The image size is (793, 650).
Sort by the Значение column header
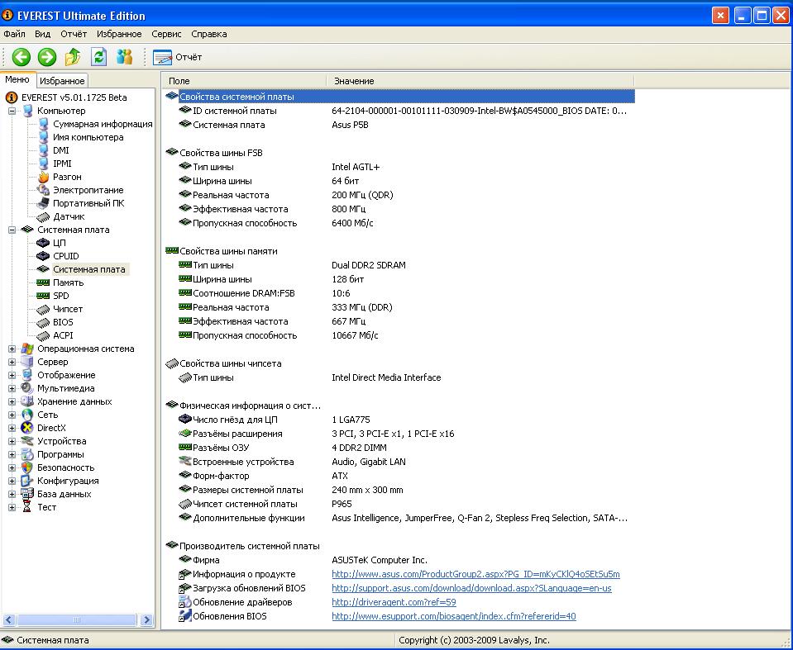(x=480, y=81)
